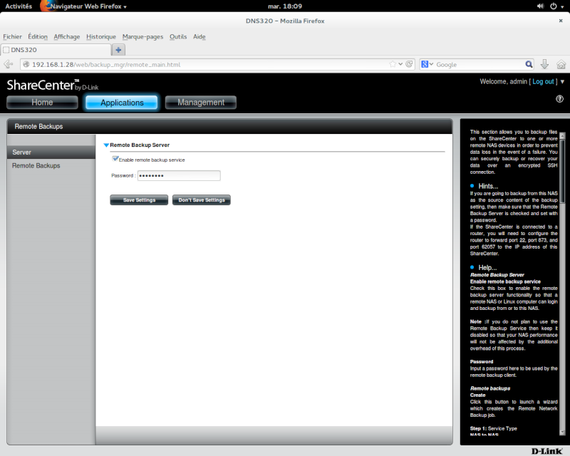This screenshot has width=570, height=456.
Task: Close the Firefox window with the X
Action: [x=561, y=21]
